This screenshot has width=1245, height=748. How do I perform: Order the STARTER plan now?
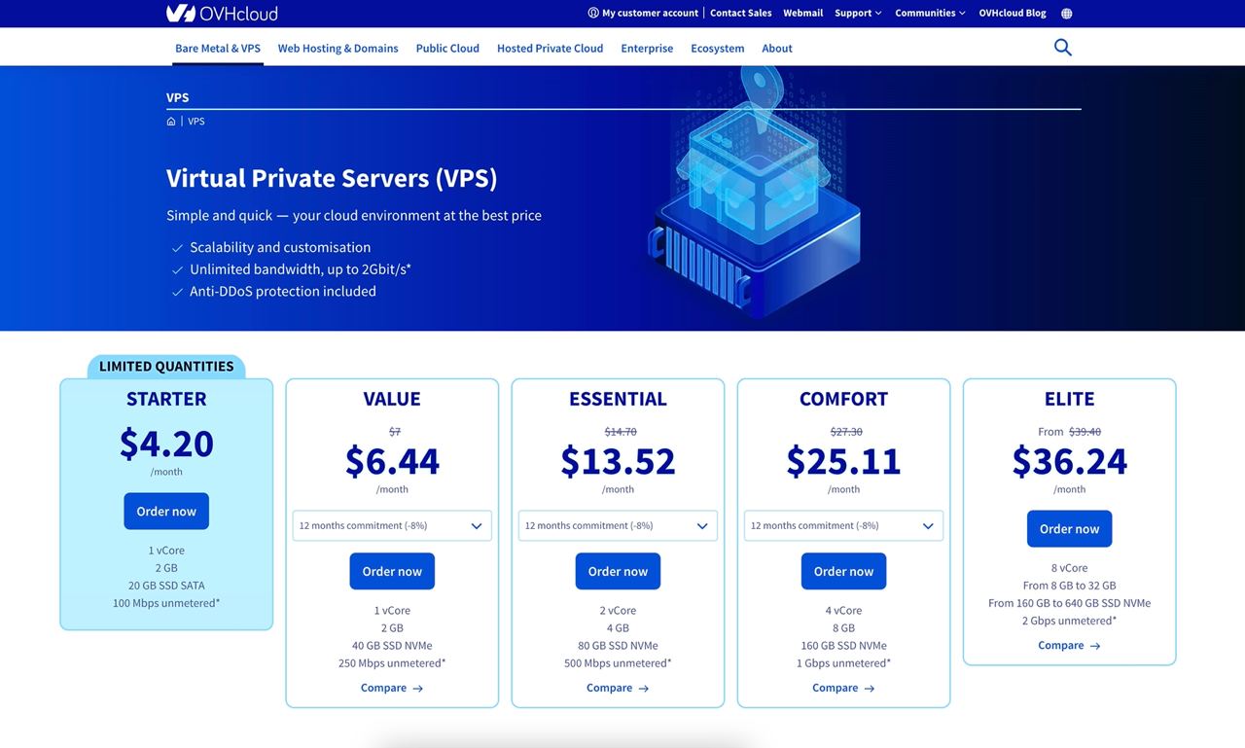[166, 512]
